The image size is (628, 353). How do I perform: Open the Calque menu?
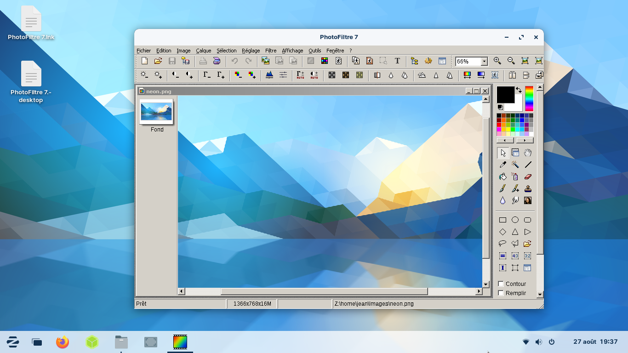[x=203, y=51]
